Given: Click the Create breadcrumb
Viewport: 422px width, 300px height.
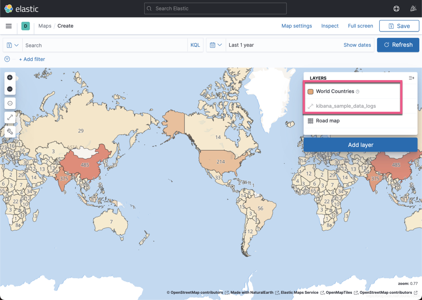Looking at the screenshot, I should coord(65,26).
